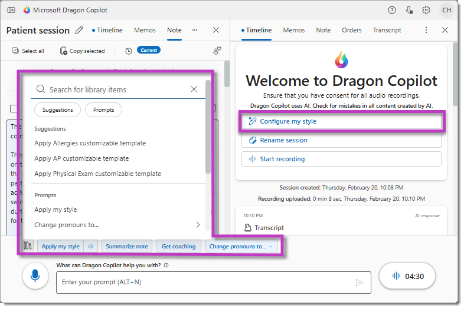Viewport: 464px width, 309px height.
Task: Open the more options ellipsis in the left pane
Action: pyautogui.click(x=195, y=30)
